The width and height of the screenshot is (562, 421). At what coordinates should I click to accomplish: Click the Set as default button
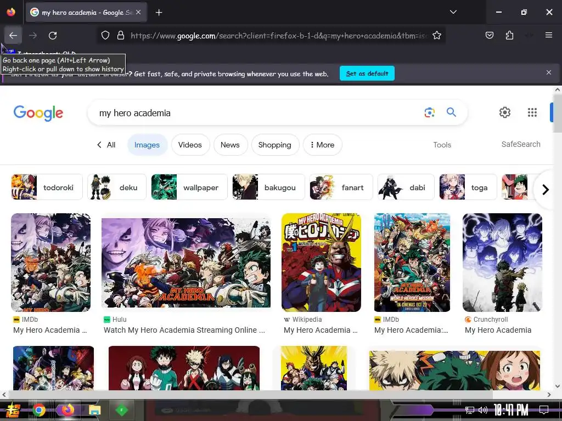tap(367, 73)
